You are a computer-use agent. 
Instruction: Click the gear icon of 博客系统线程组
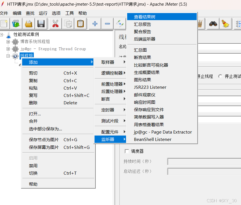click(15, 42)
